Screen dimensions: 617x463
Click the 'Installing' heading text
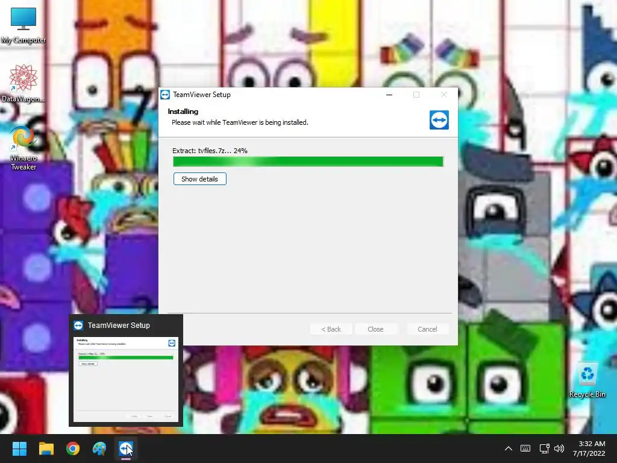coord(183,112)
